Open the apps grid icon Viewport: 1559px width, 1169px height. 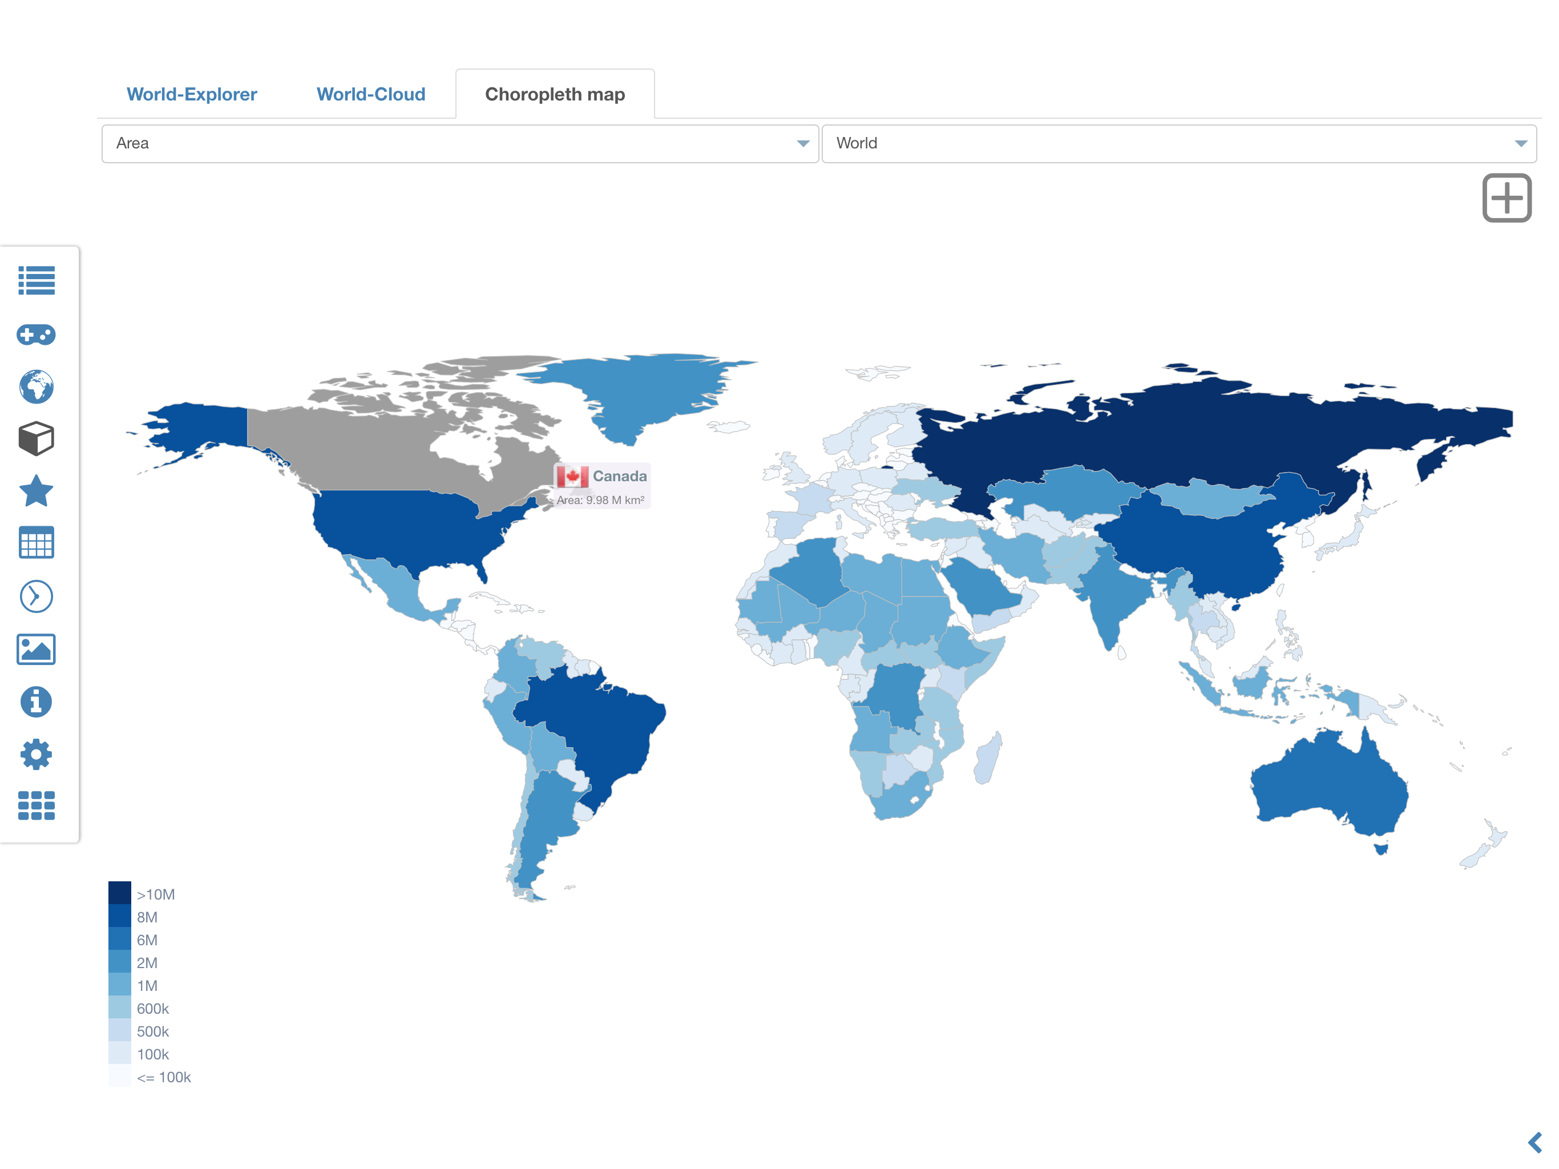click(36, 805)
